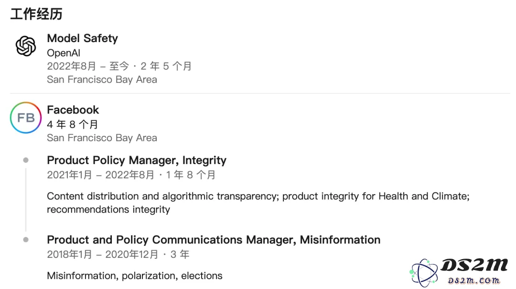Open the OpenAI company logo
516x289 pixels.
click(x=26, y=46)
